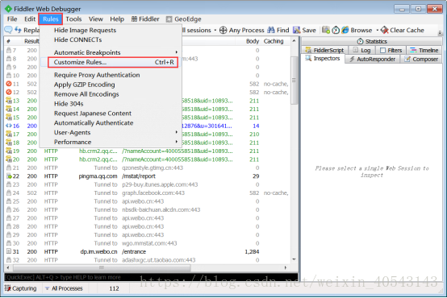
Task: Click session 21 qzonestyle.gtimg.cn tunnel row
Action: [x=148, y=168]
